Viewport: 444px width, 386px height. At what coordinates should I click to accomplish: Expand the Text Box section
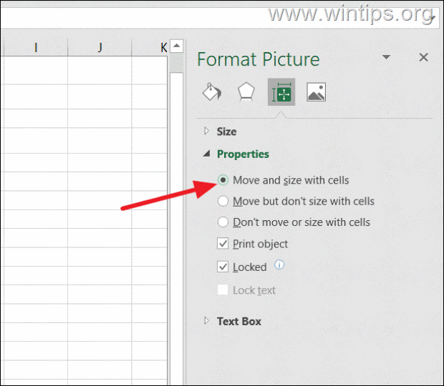coord(207,321)
